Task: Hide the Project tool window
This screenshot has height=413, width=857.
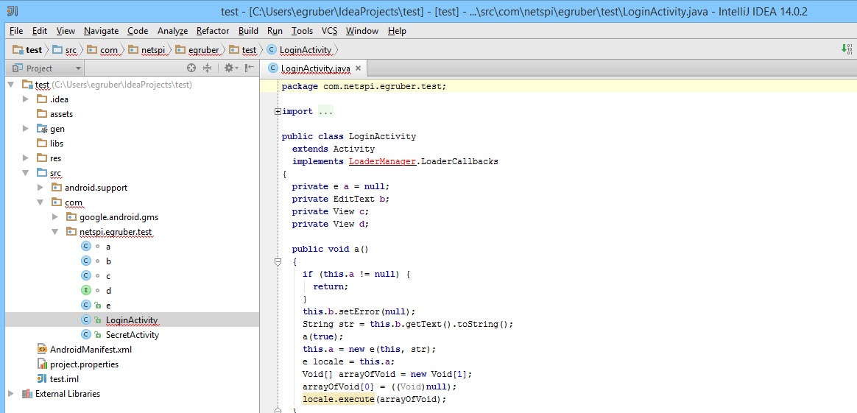Action: (x=248, y=68)
